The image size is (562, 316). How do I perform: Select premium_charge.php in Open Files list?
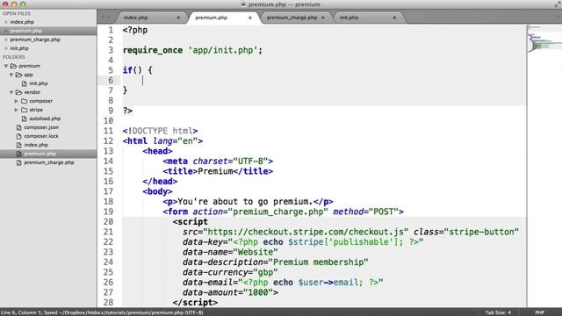click(35, 39)
